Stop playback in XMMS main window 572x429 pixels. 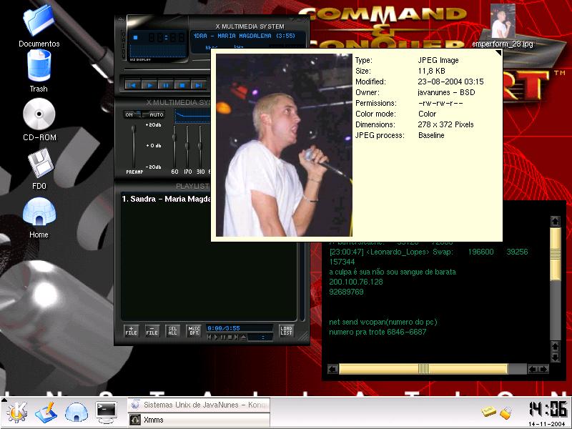pos(182,85)
